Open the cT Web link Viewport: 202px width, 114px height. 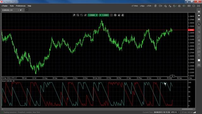135,6
